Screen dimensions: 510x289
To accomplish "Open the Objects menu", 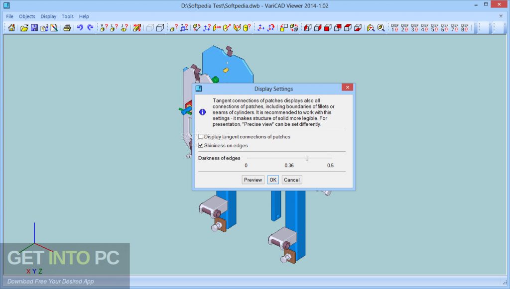I will click(27, 16).
